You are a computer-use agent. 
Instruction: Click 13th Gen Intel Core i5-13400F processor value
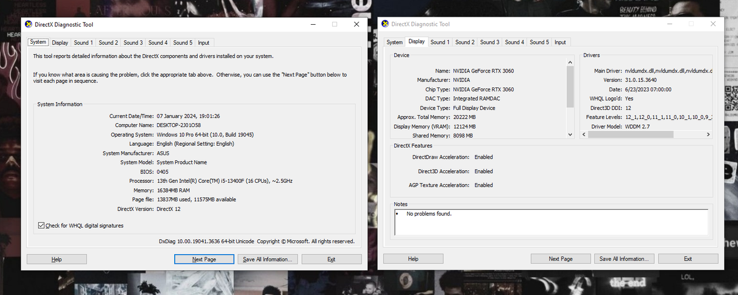click(225, 181)
